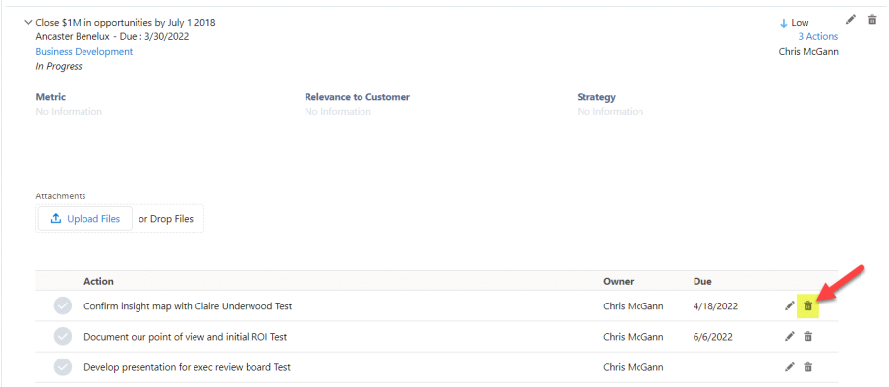The width and height of the screenshot is (889, 387).
Task: Click the Action column header
Action: coord(98,281)
